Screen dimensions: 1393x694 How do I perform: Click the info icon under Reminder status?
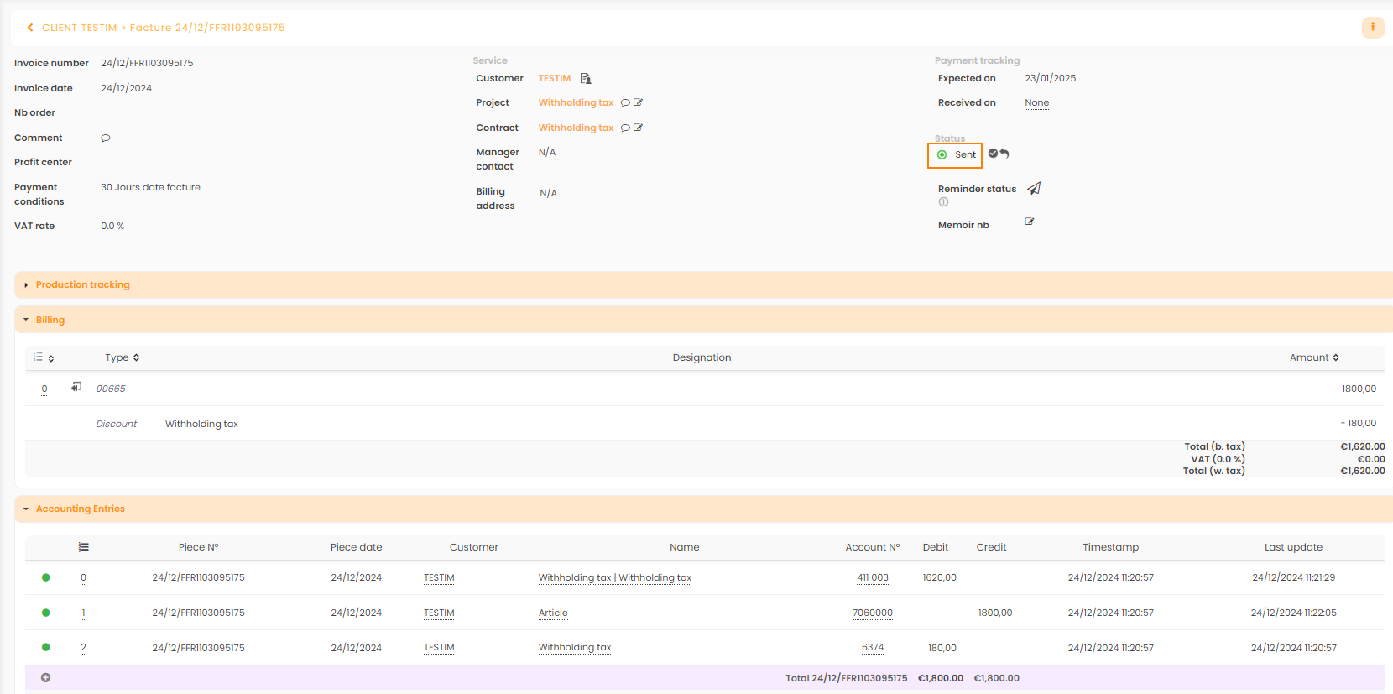[943, 202]
